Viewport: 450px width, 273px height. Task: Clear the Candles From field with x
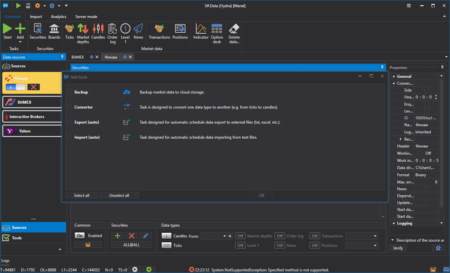pos(230,236)
